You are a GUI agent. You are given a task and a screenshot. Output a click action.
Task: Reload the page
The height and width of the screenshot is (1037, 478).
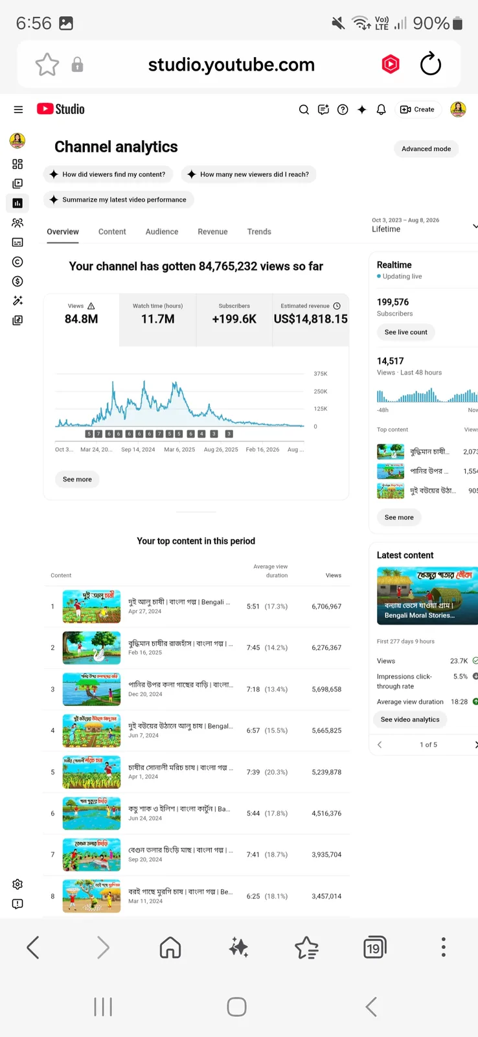tap(431, 64)
